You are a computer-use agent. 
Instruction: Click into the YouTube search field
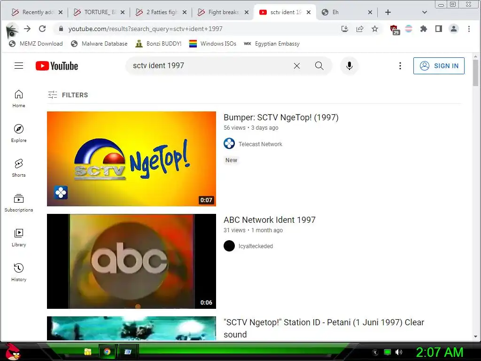[209, 66]
